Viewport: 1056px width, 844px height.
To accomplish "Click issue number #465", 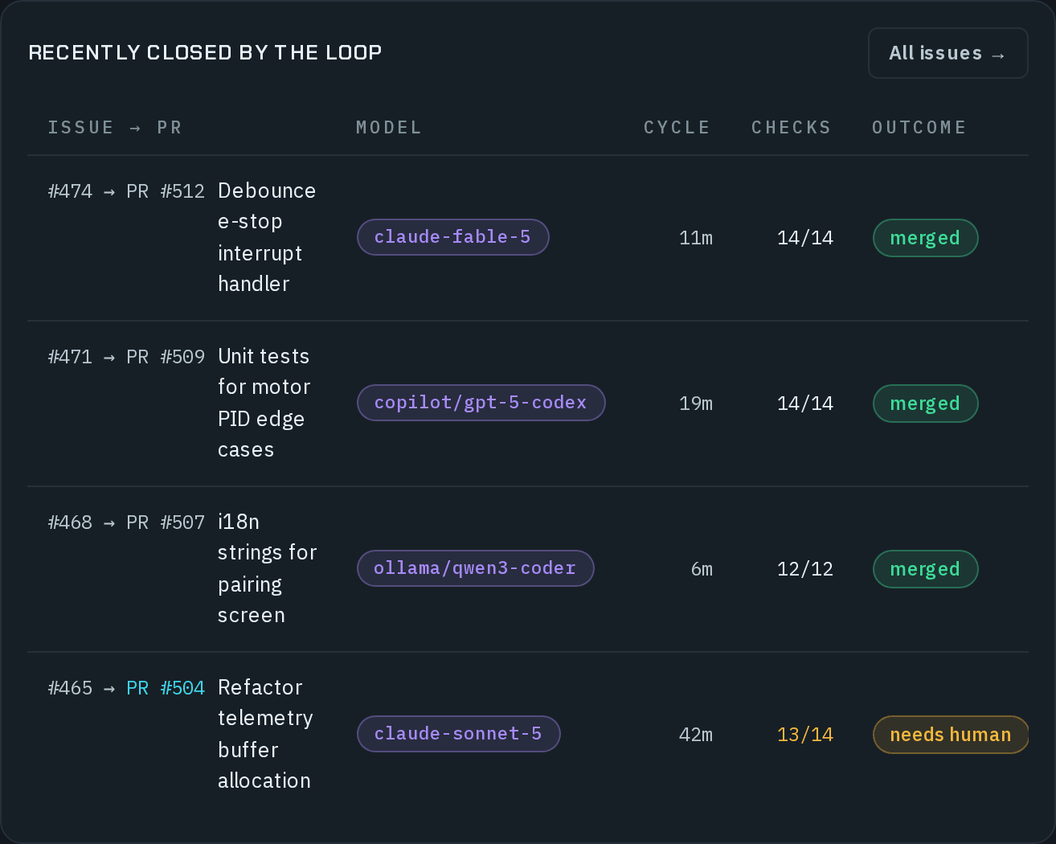I will (x=70, y=688).
